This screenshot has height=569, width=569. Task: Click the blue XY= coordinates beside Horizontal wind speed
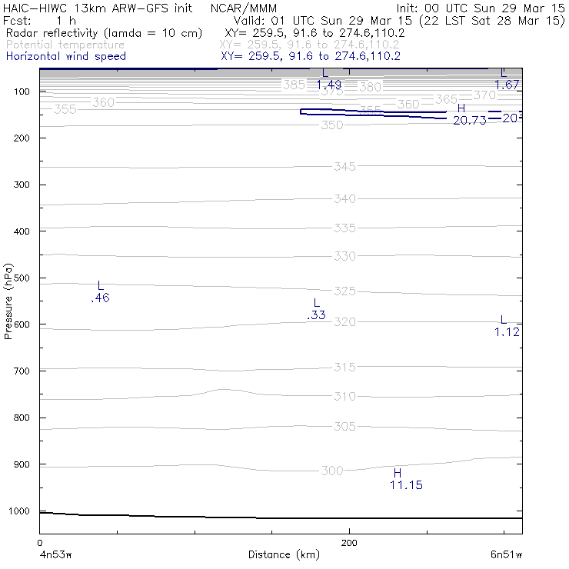pyautogui.click(x=311, y=56)
